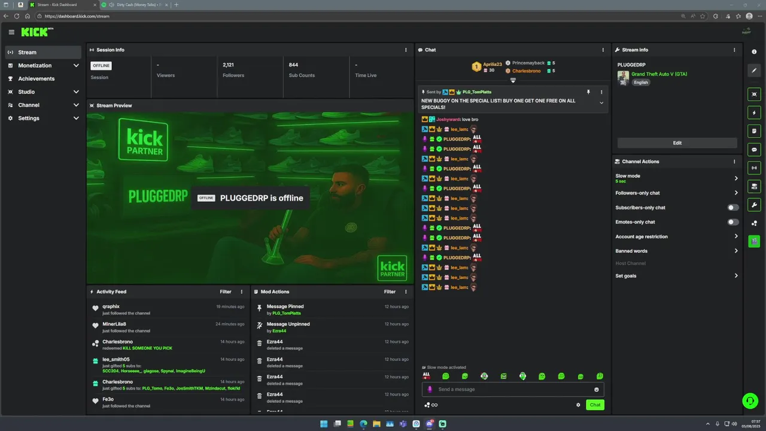Click Grand Theft Auto V category link
766x431 pixels.
(x=659, y=74)
